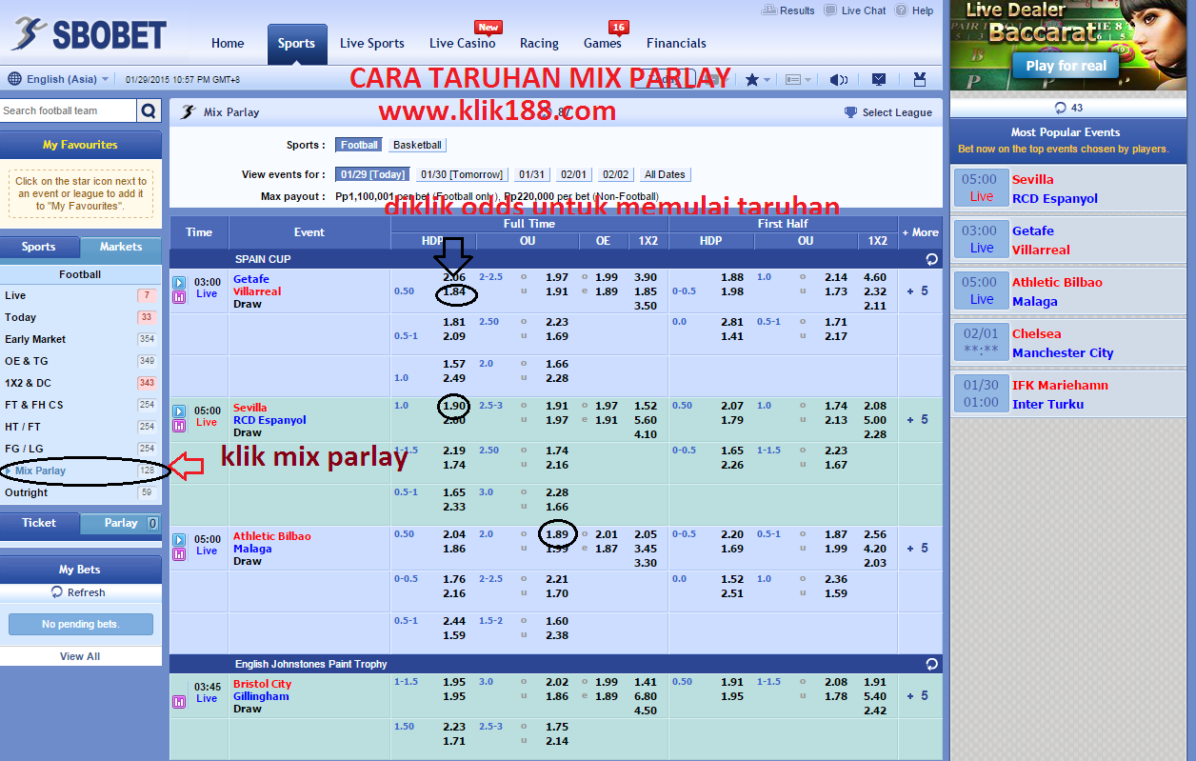Image resolution: width=1196 pixels, height=761 pixels.
Task: Expand + 5 more markets for Athletic Bilbao
Action: [917, 549]
